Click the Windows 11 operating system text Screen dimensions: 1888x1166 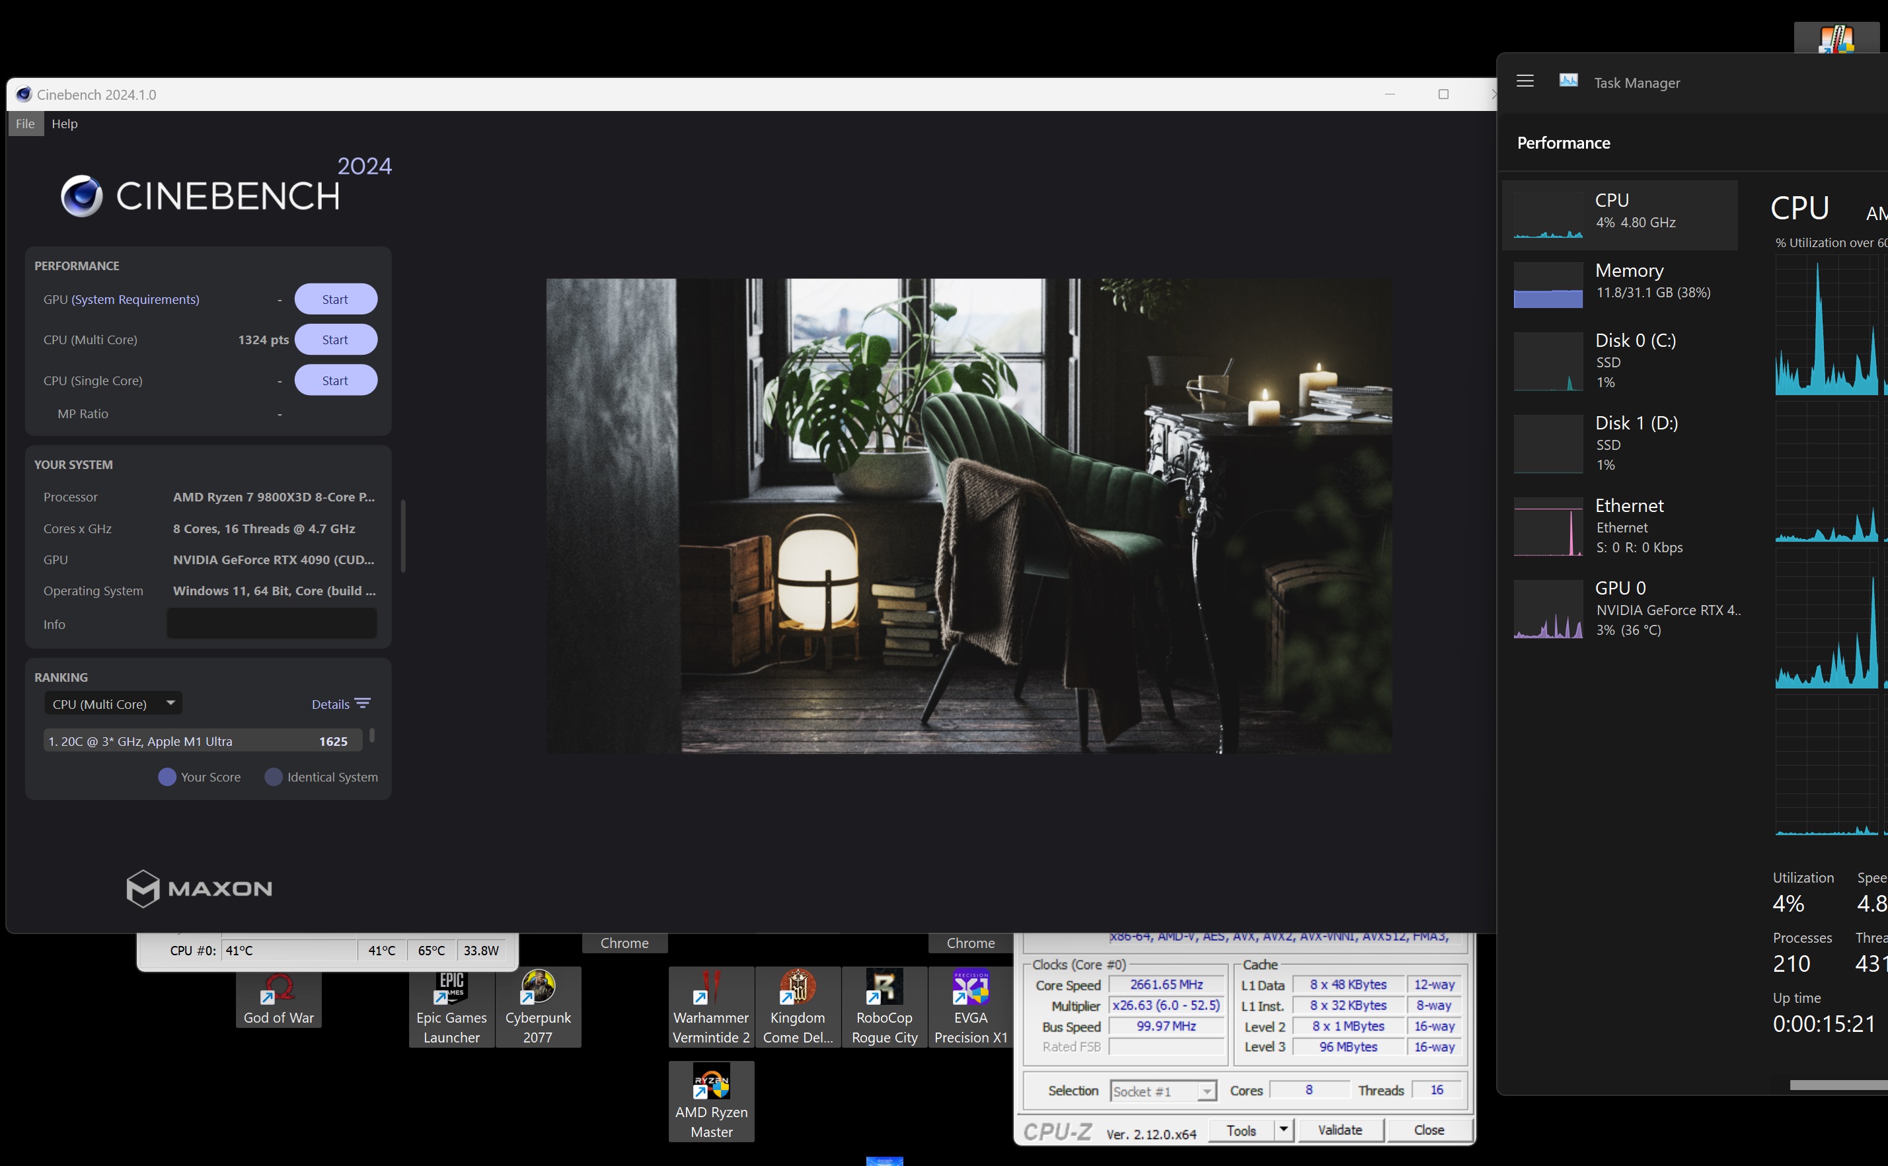274,590
